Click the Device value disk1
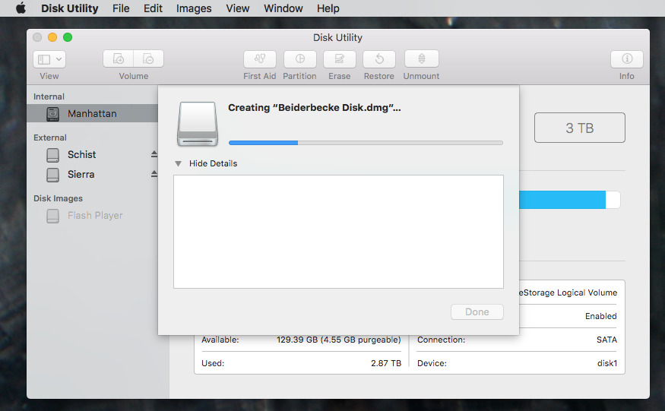This screenshot has width=665, height=411. 607,363
